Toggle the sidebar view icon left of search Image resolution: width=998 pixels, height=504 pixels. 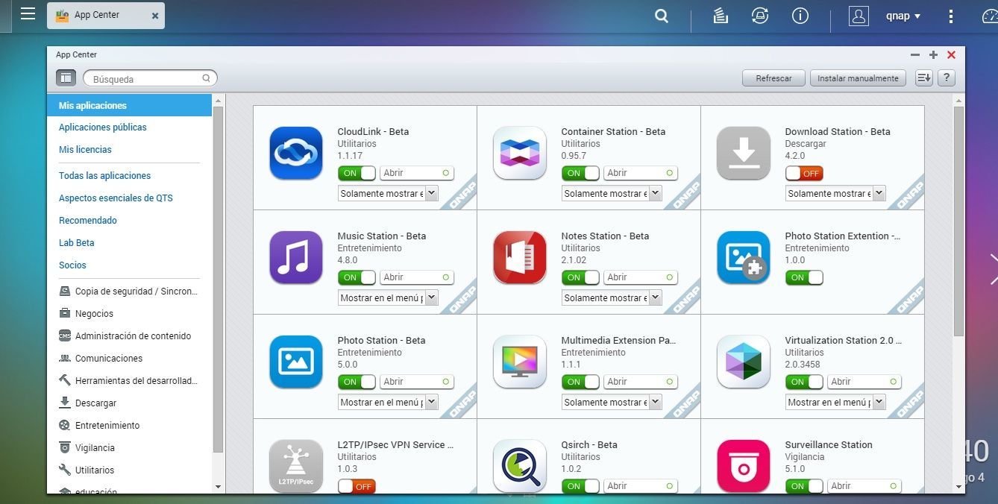point(66,78)
